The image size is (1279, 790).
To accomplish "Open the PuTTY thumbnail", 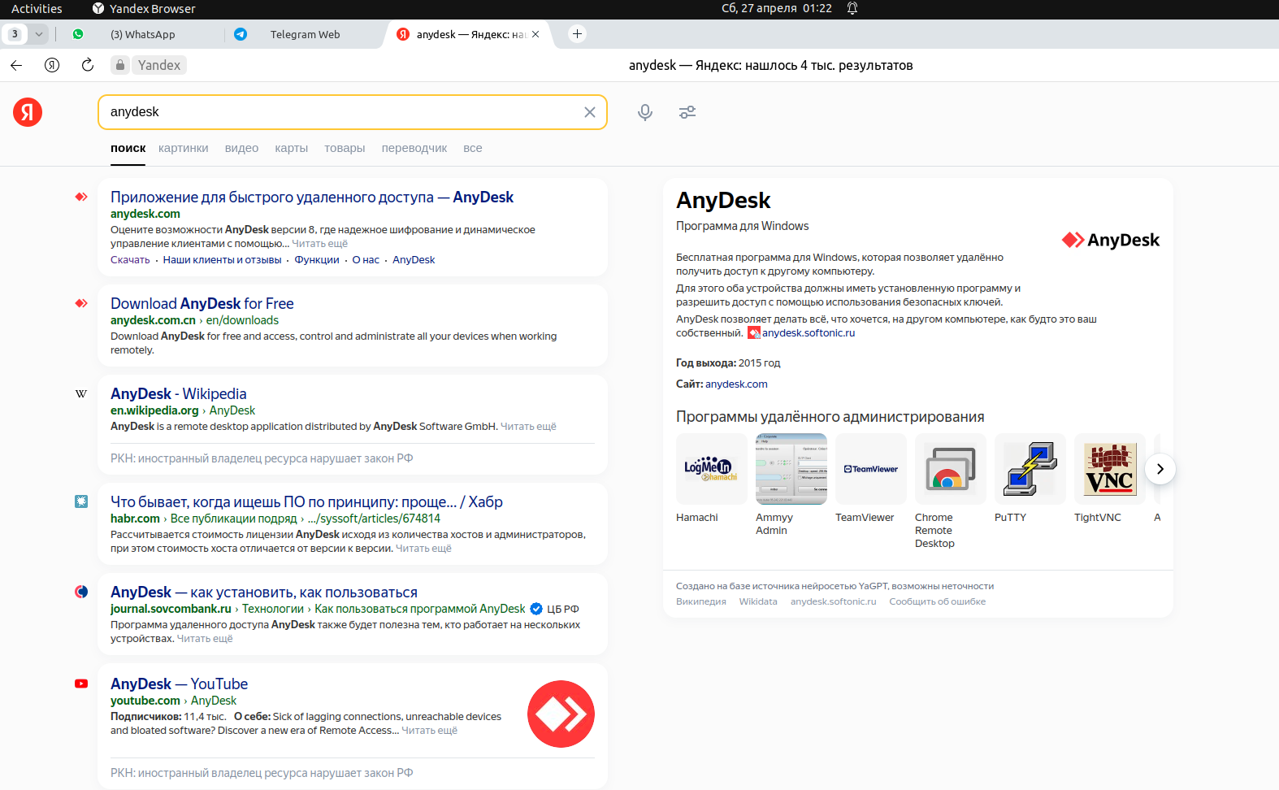I will pos(1030,469).
